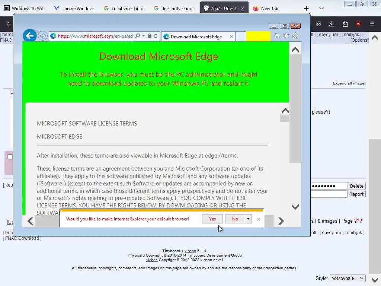Click soysylum board link in top nav
The width and height of the screenshot is (381, 286).
tap(328, 35)
